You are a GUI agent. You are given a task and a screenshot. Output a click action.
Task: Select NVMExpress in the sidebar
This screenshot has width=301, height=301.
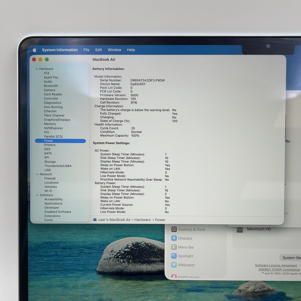click(x=53, y=128)
